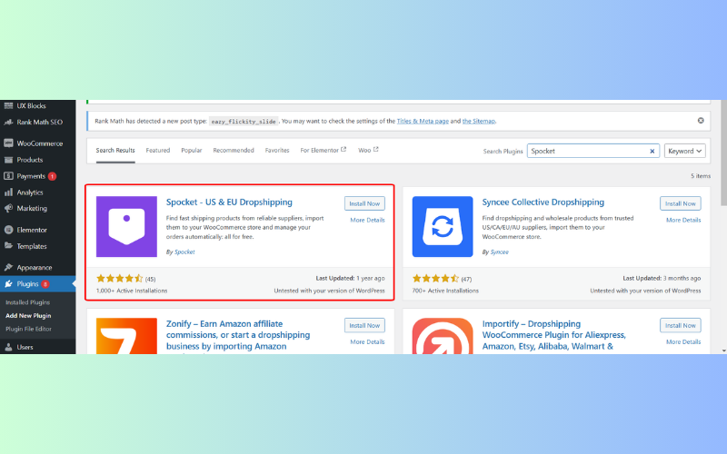Click the Payments menu icon
This screenshot has height=454, width=727.
[x=8, y=176]
